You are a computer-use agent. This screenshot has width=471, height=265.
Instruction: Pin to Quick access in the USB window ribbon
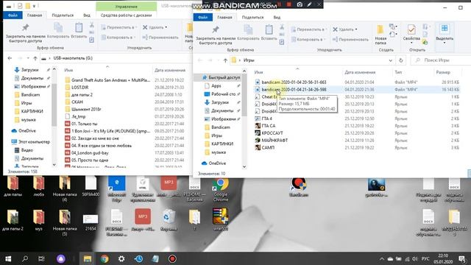pyautogui.click(x=25, y=32)
